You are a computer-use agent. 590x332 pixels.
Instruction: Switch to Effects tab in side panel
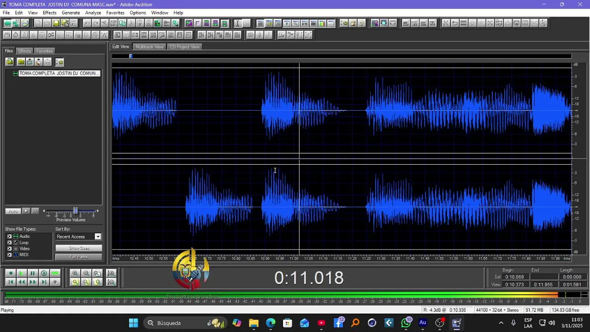point(24,51)
